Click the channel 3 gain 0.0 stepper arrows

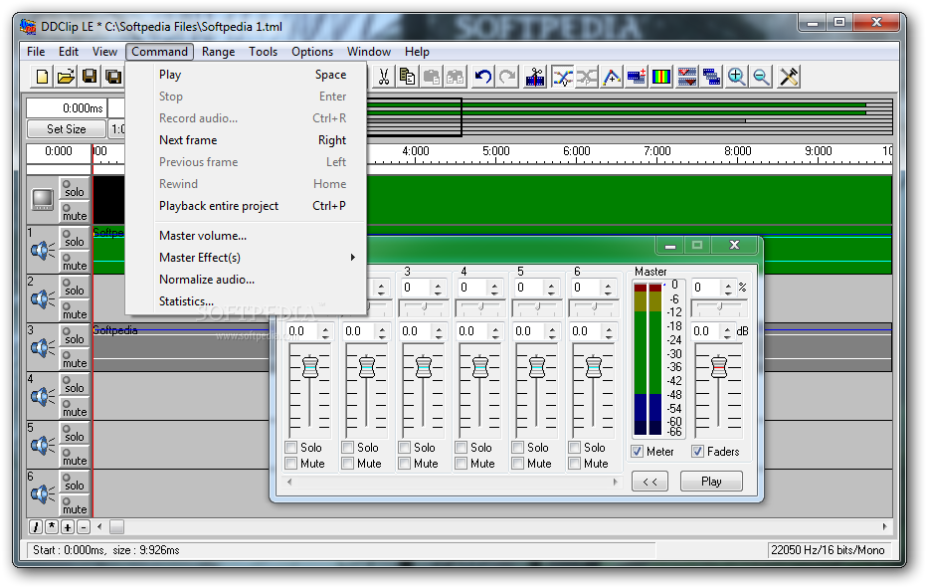[x=438, y=332]
